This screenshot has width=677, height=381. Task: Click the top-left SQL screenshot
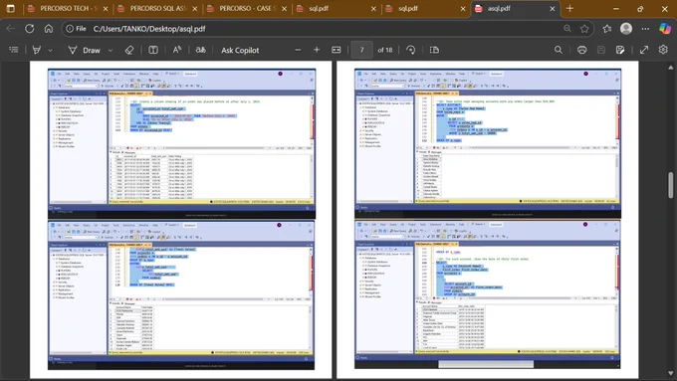point(181,143)
